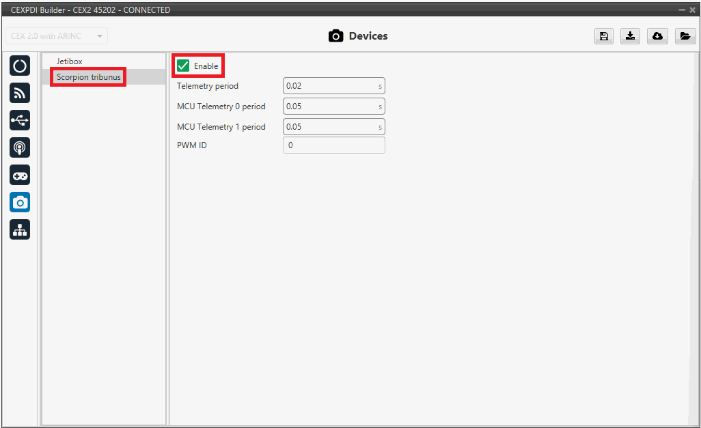Click the floppy disk save icon
The width and height of the screenshot is (701, 428).
(x=603, y=36)
